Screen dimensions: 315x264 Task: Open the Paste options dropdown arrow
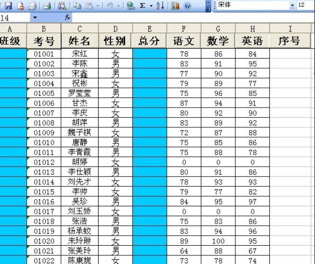98,6
